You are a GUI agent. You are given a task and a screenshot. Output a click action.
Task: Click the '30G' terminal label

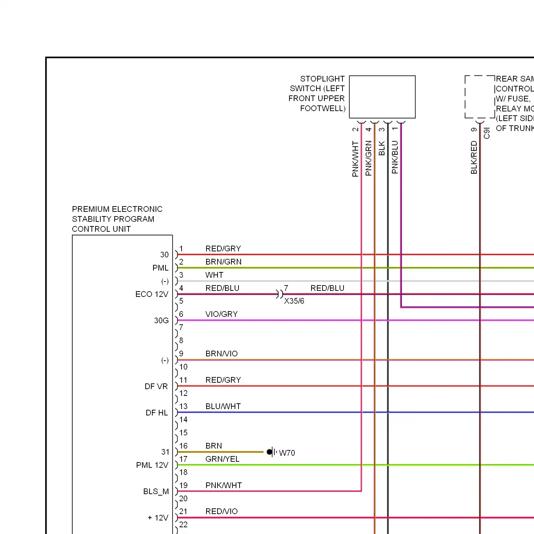pos(161,320)
